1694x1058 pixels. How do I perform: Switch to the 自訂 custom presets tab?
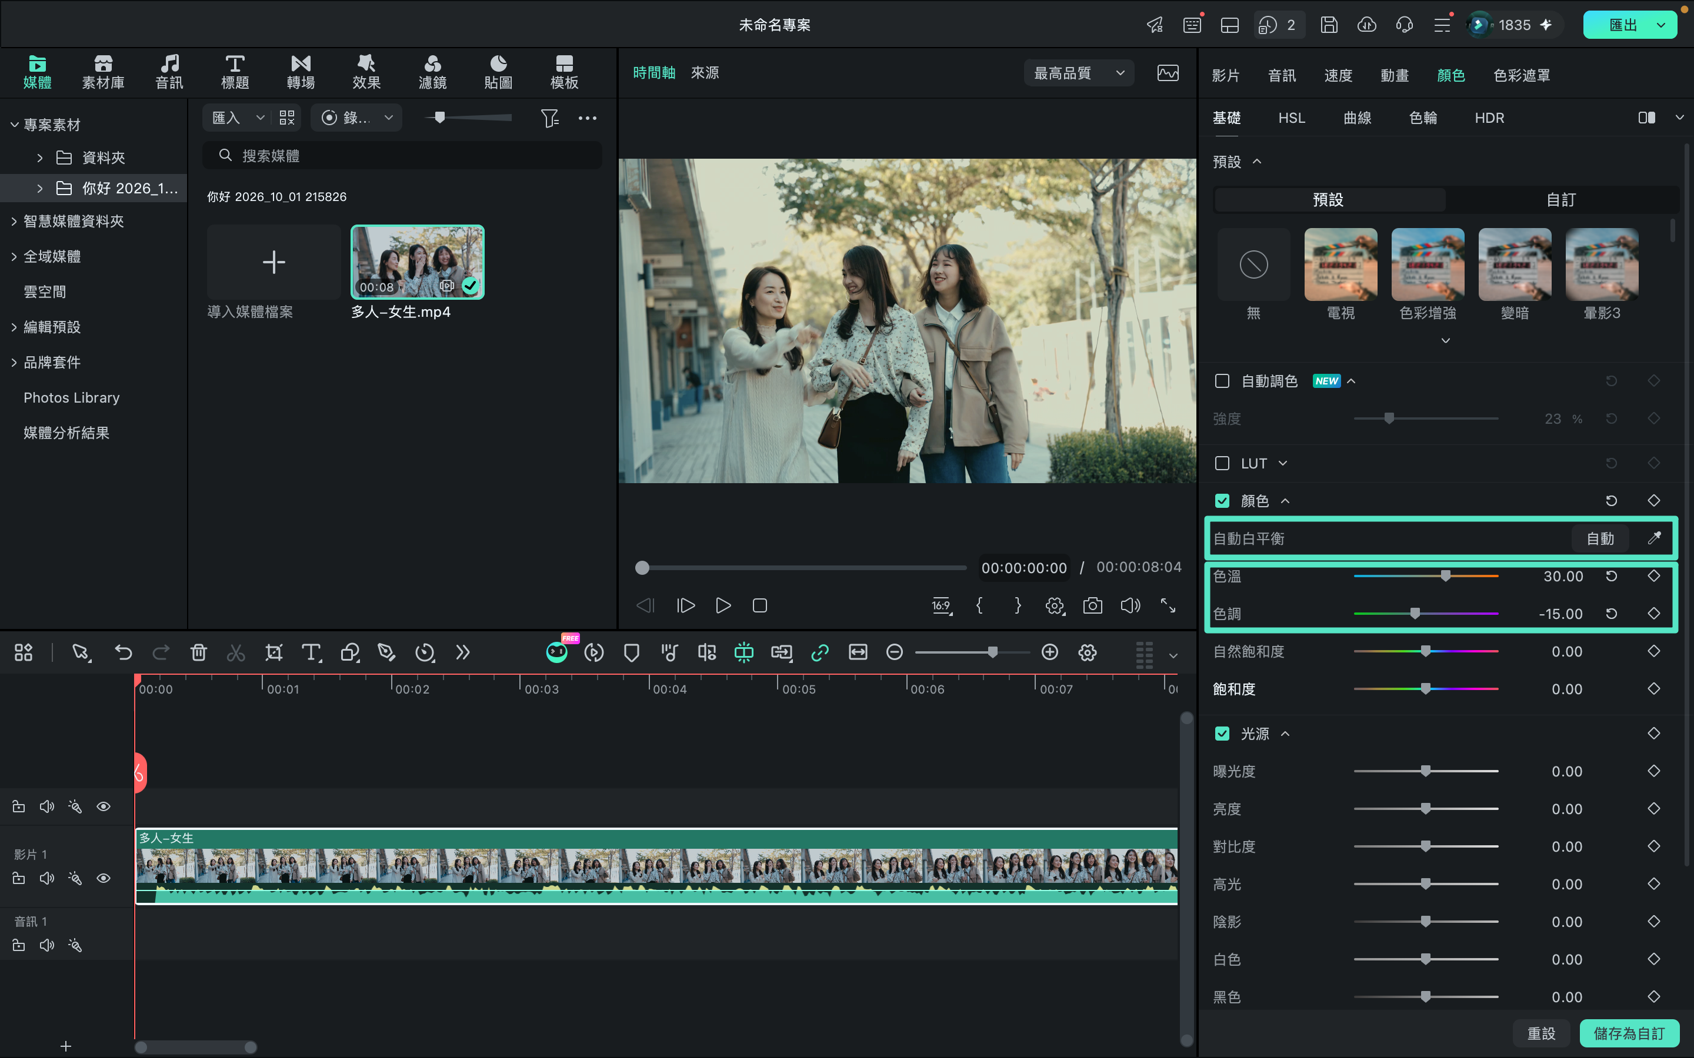(x=1561, y=200)
